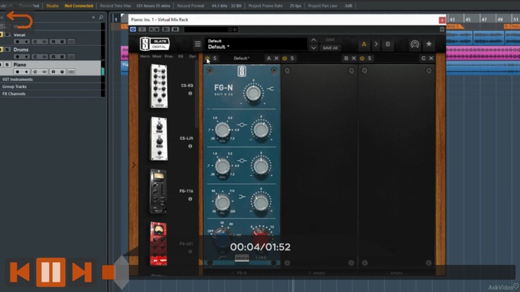Open channel settings for the Drums track
Viewport: 520px width, 292px height.
[x=35, y=57]
